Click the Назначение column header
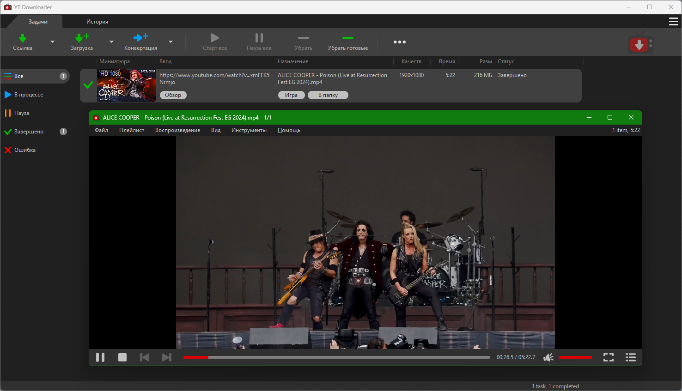This screenshot has width=682, height=391. click(293, 61)
